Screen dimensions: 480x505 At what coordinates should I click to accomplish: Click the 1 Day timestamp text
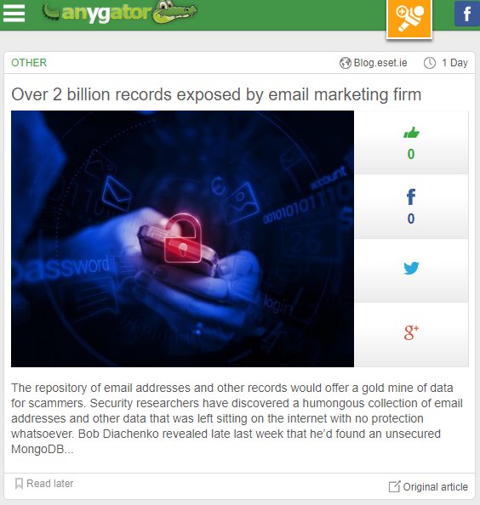point(454,62)
